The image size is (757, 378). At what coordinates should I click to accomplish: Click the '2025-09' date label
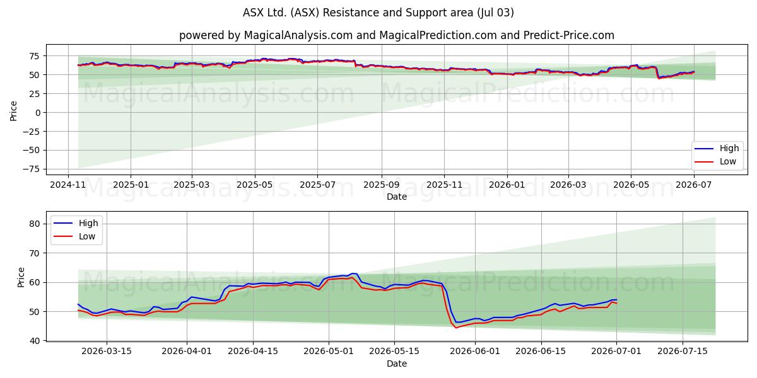(x=381, y=185)
